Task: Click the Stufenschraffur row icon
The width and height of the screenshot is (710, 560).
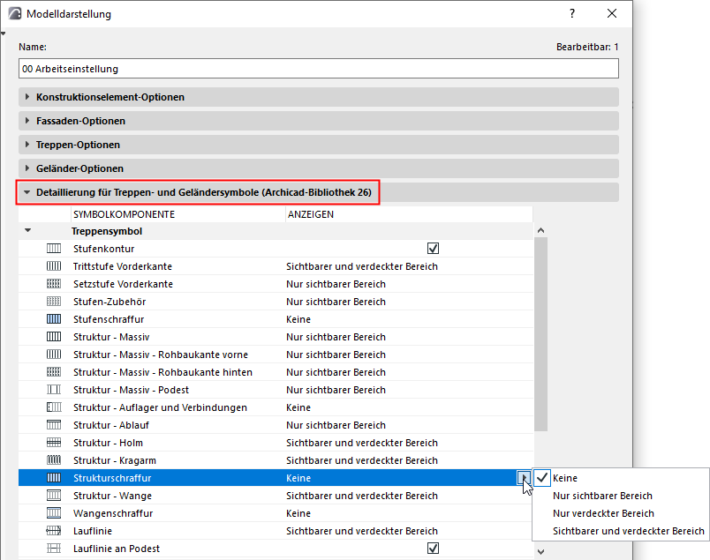Action: [54, 319]
